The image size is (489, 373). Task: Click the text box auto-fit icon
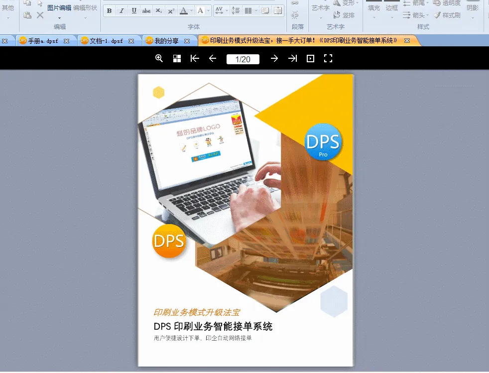point(277,11)
